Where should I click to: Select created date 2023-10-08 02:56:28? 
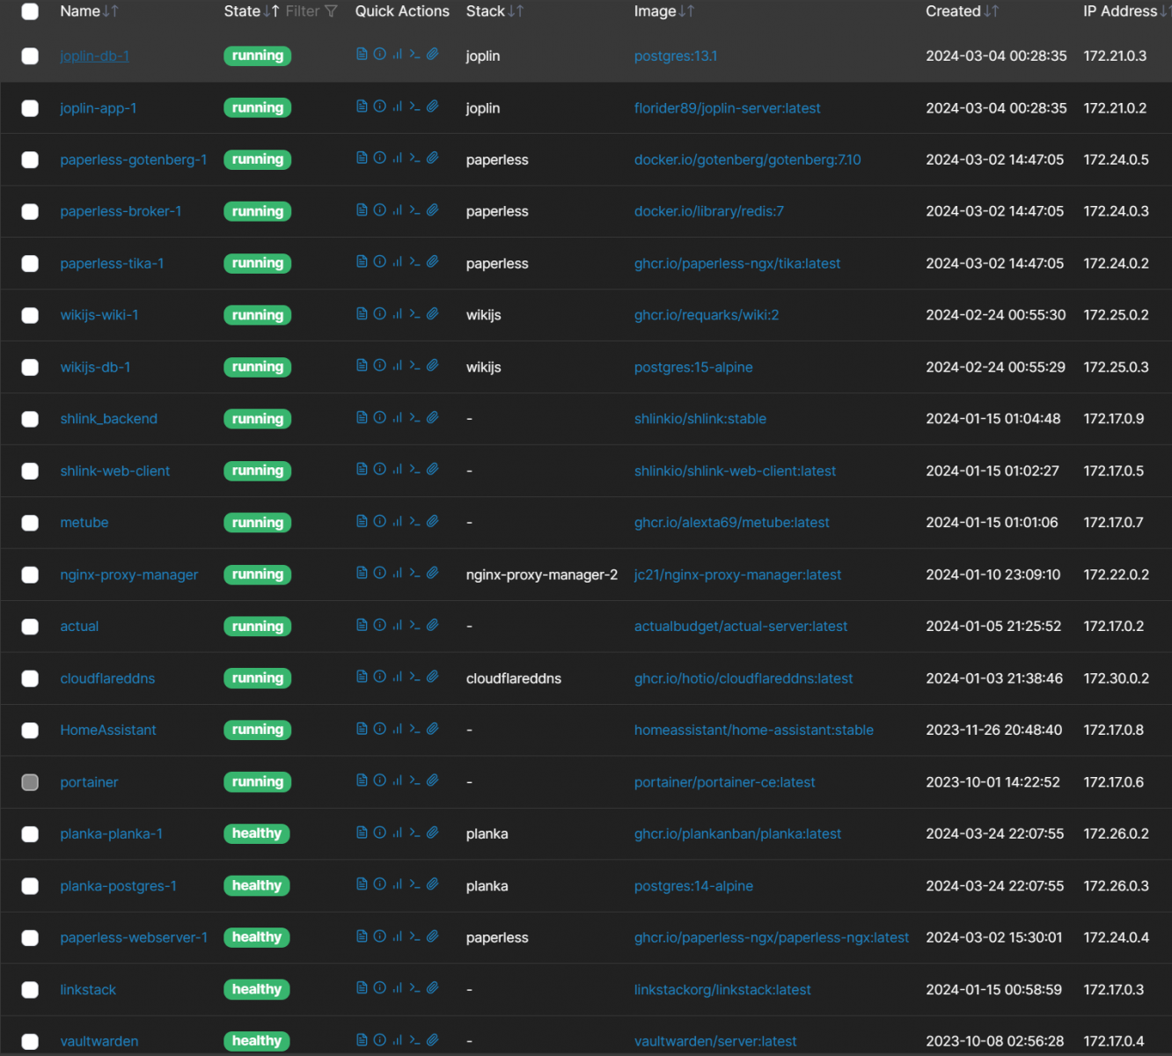994,1042
